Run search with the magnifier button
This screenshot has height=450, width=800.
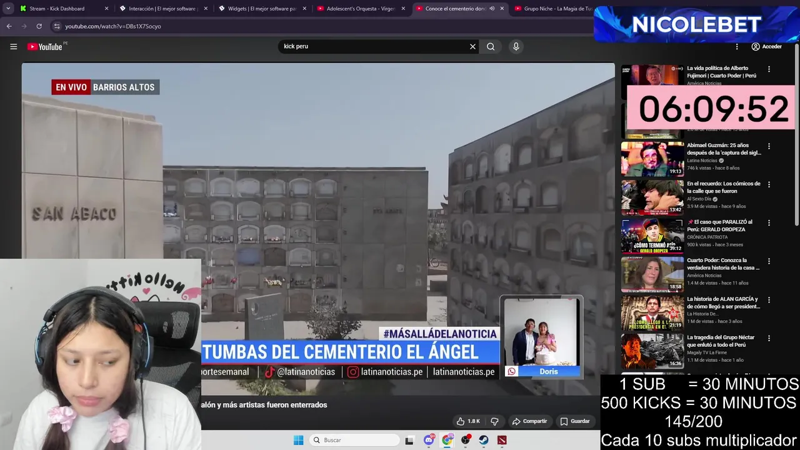coord(491,46)
